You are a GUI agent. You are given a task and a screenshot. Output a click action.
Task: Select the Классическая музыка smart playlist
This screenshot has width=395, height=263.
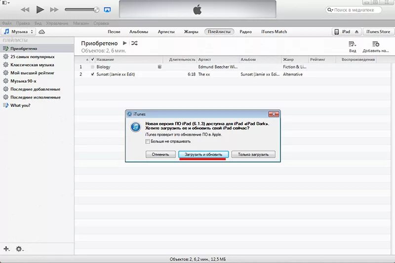click(x=37, y=65)
